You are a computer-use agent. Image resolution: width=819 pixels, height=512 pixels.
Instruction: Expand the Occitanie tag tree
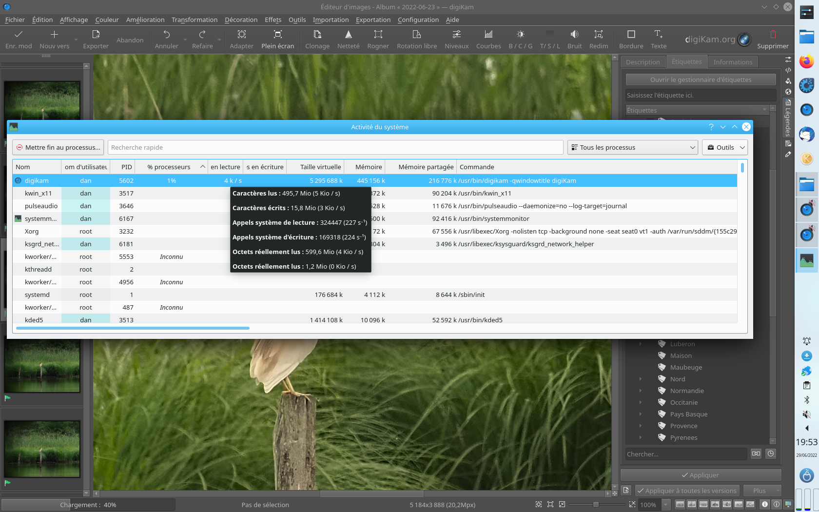pos(640,402)
